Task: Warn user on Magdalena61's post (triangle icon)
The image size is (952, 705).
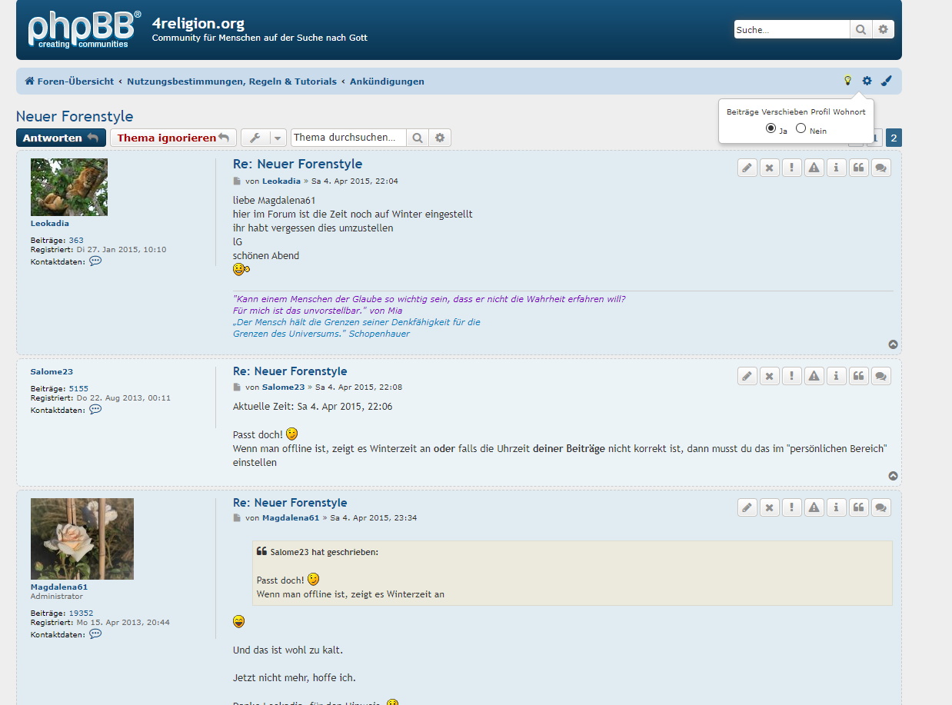Action: coord(814,507)
